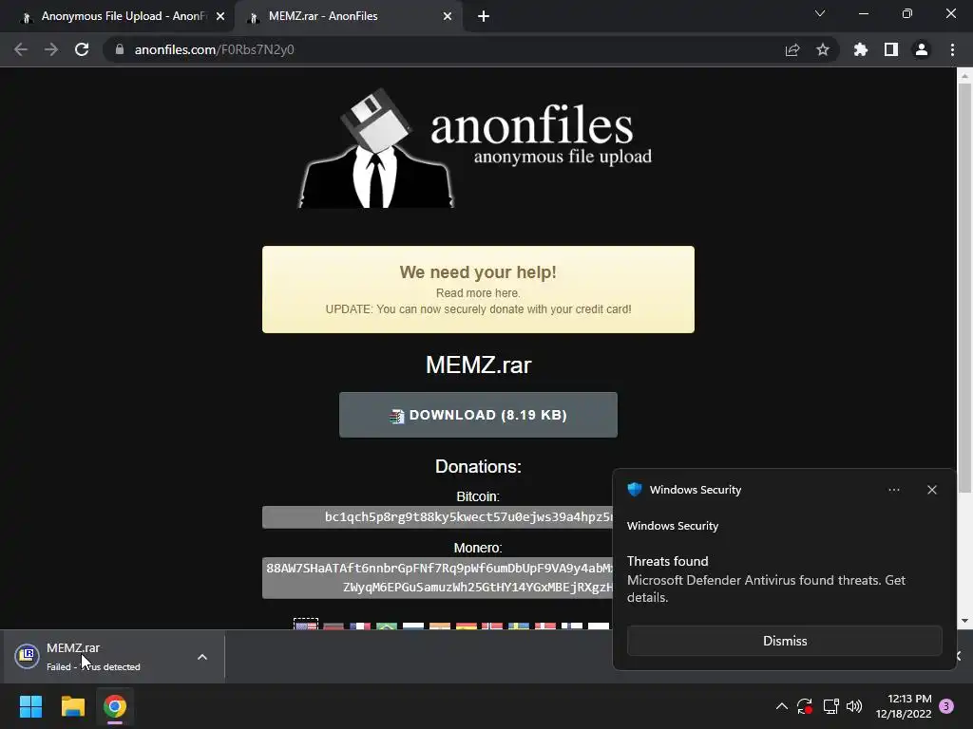Click the padlock site info icon
Screen dimensions: 973x729
point(120,49)
